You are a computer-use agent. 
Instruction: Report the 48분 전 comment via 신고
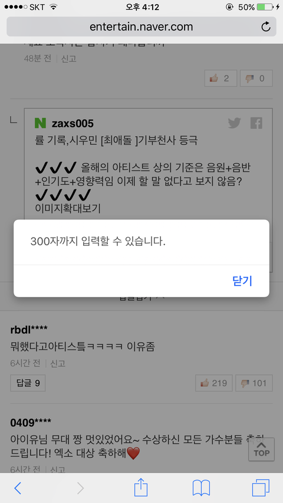click(68, 59)
